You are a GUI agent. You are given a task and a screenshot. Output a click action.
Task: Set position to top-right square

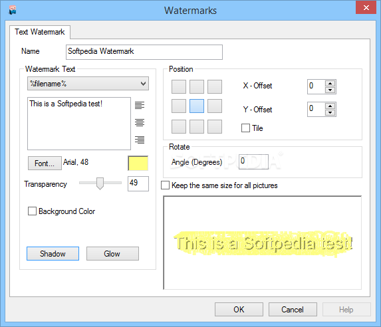click(215, 86)
